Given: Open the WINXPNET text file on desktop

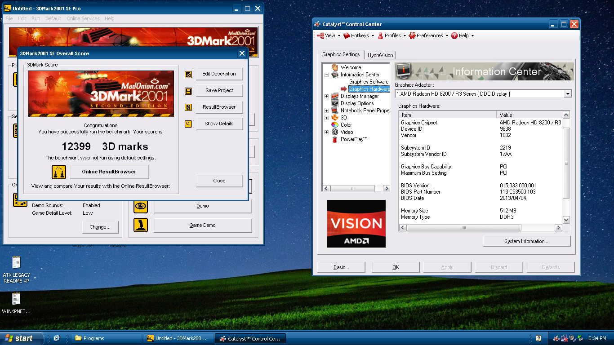Looking at the screenshot, I should [17, 303].
